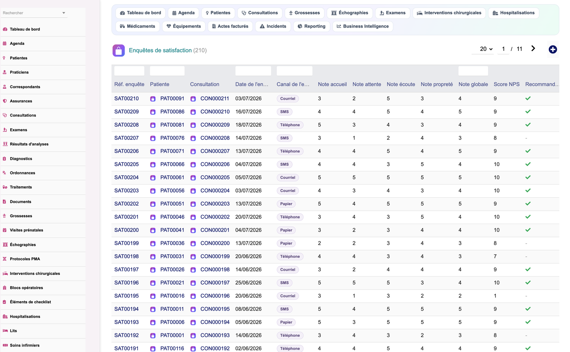The height and width of the screenshot is (352, 570).
Task: Open Reporting top tab
Action: click(311, 26)
